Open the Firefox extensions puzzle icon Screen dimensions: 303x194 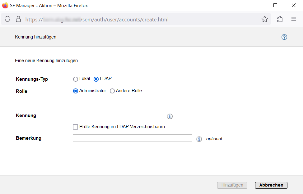280,19
